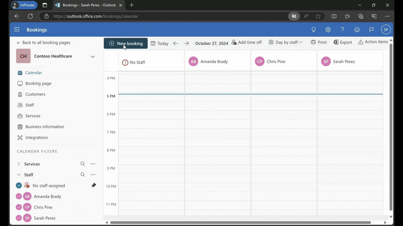This screenshot has height=226, width=403.
Task: Uncheck the Sarah Perez staff filter
Action: click(19, 218)
